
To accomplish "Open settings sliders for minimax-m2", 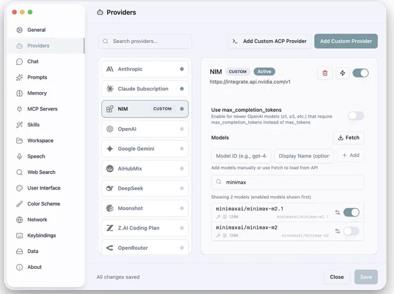I will (x=337, y=231).
